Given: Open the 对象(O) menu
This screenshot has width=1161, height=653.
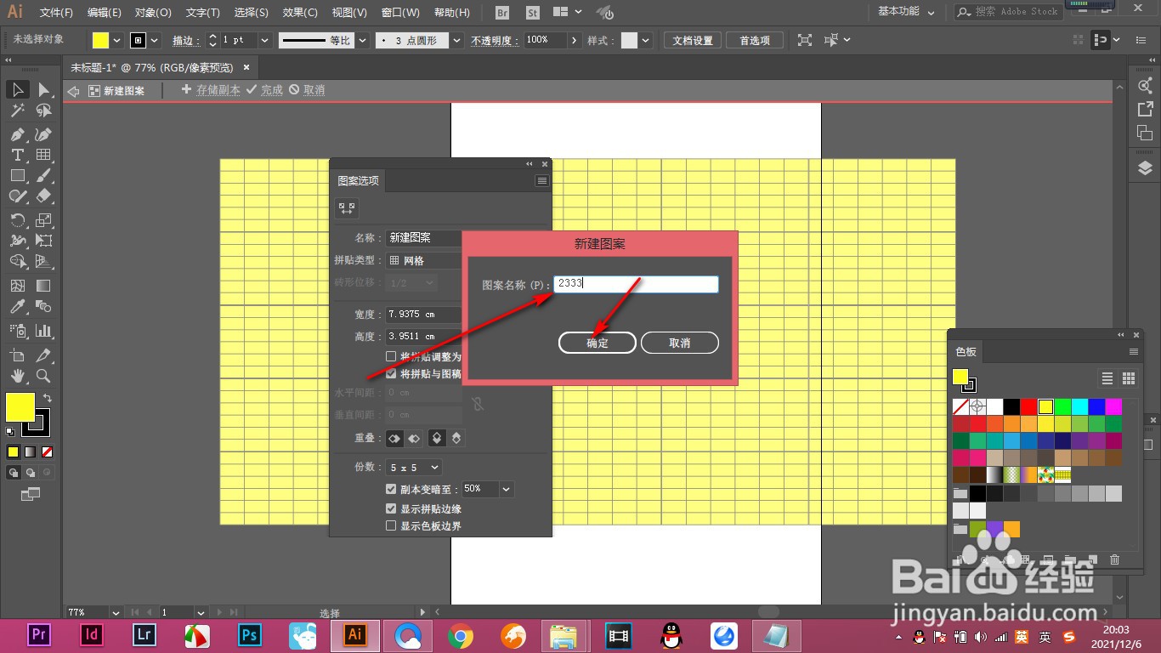Looking at the screenshot, I should [x=153, y=13].
